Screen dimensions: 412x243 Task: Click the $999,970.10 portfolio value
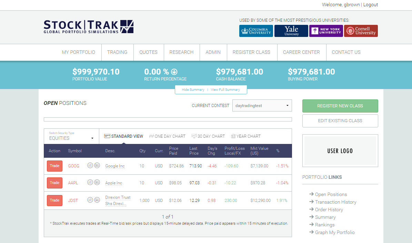(x=96, y=71)
